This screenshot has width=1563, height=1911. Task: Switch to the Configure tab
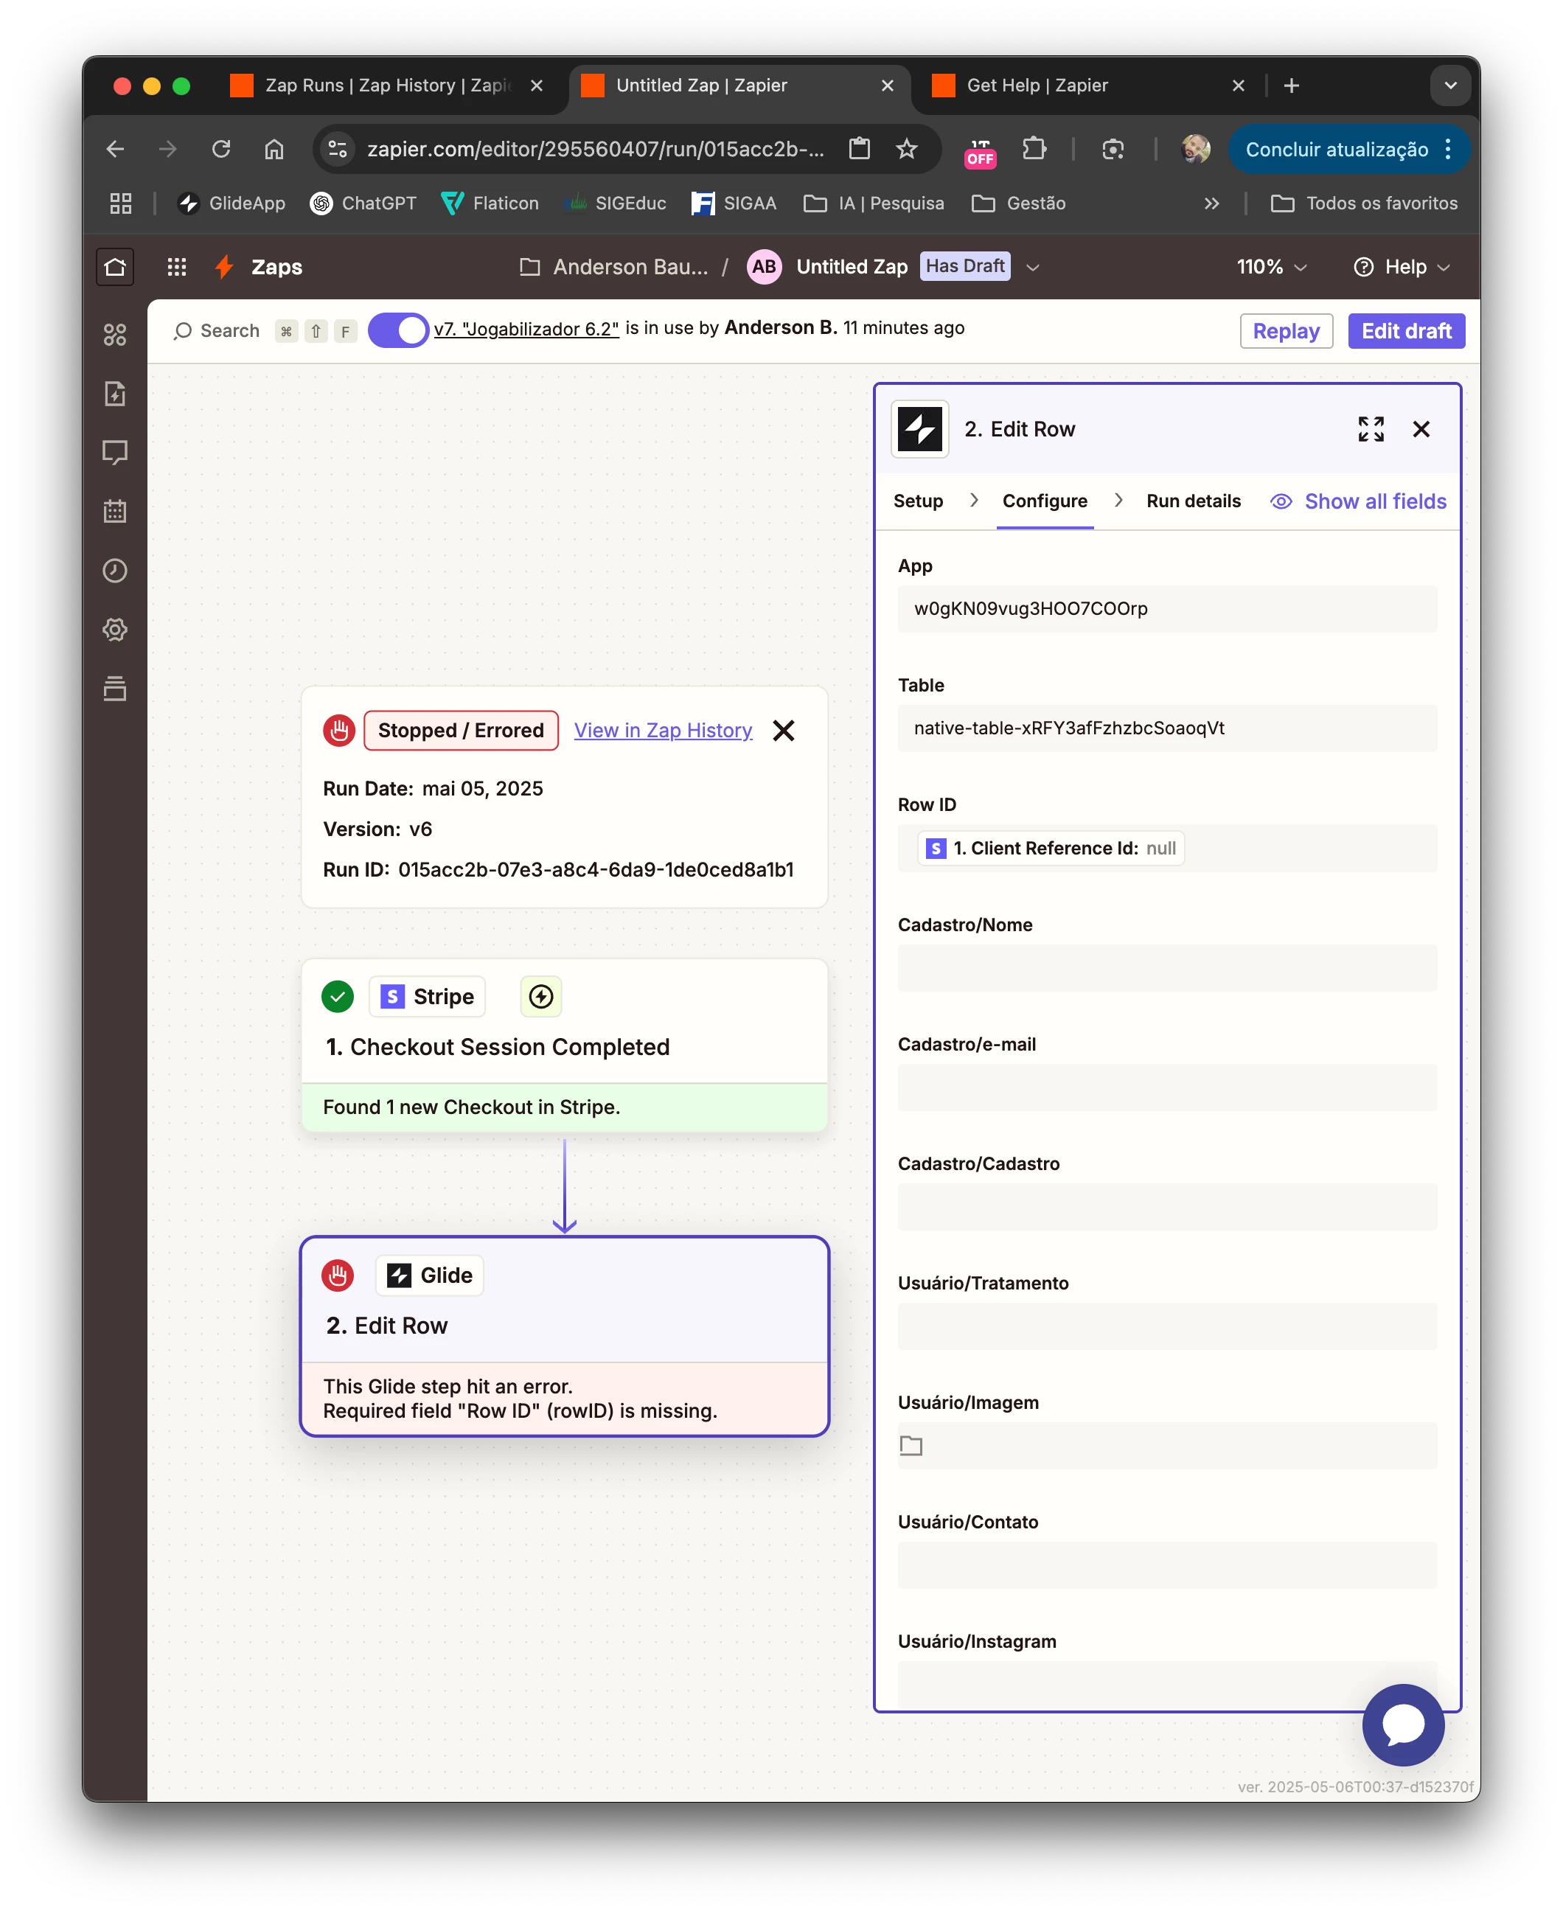(x=1045, y=501)
